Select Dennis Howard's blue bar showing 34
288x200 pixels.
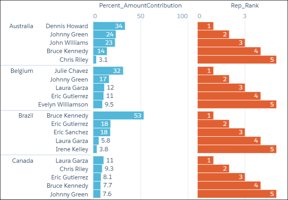click(x=109, y=26)
